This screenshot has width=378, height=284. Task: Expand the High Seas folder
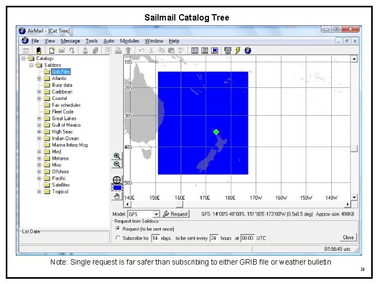(39, 131)
